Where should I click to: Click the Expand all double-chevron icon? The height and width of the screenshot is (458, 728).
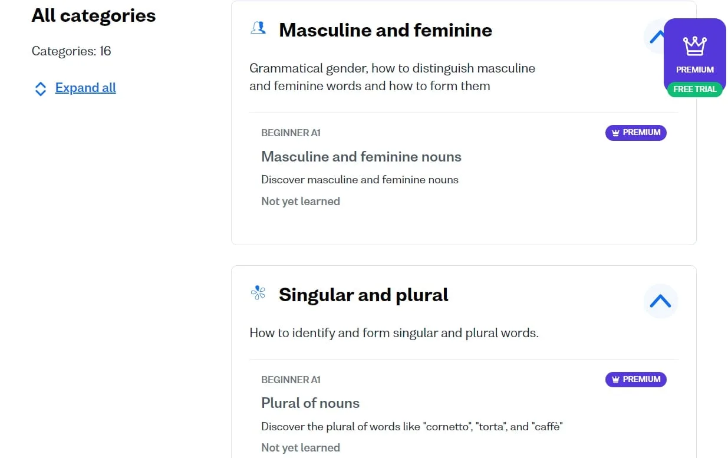coord(40,88)
